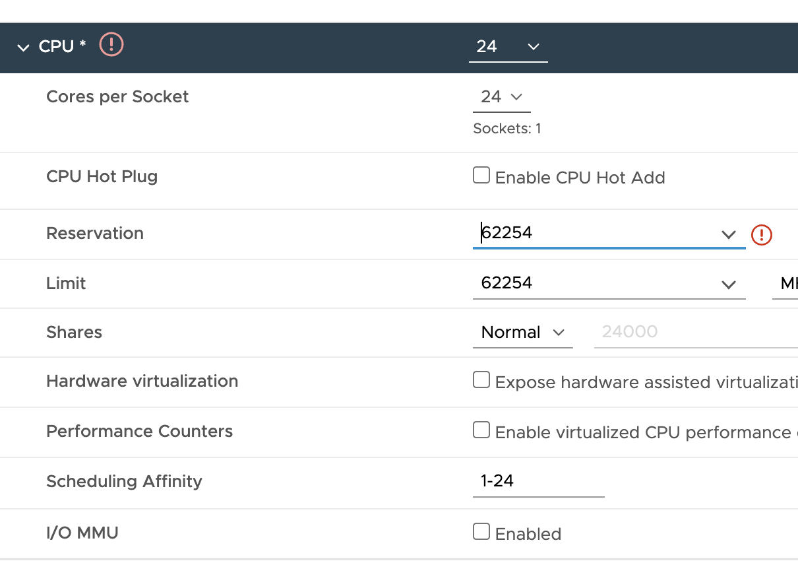This screenshot has width=798, height=561.
Task: Enable CPU Hot Add checkbox
Action: 481,175
